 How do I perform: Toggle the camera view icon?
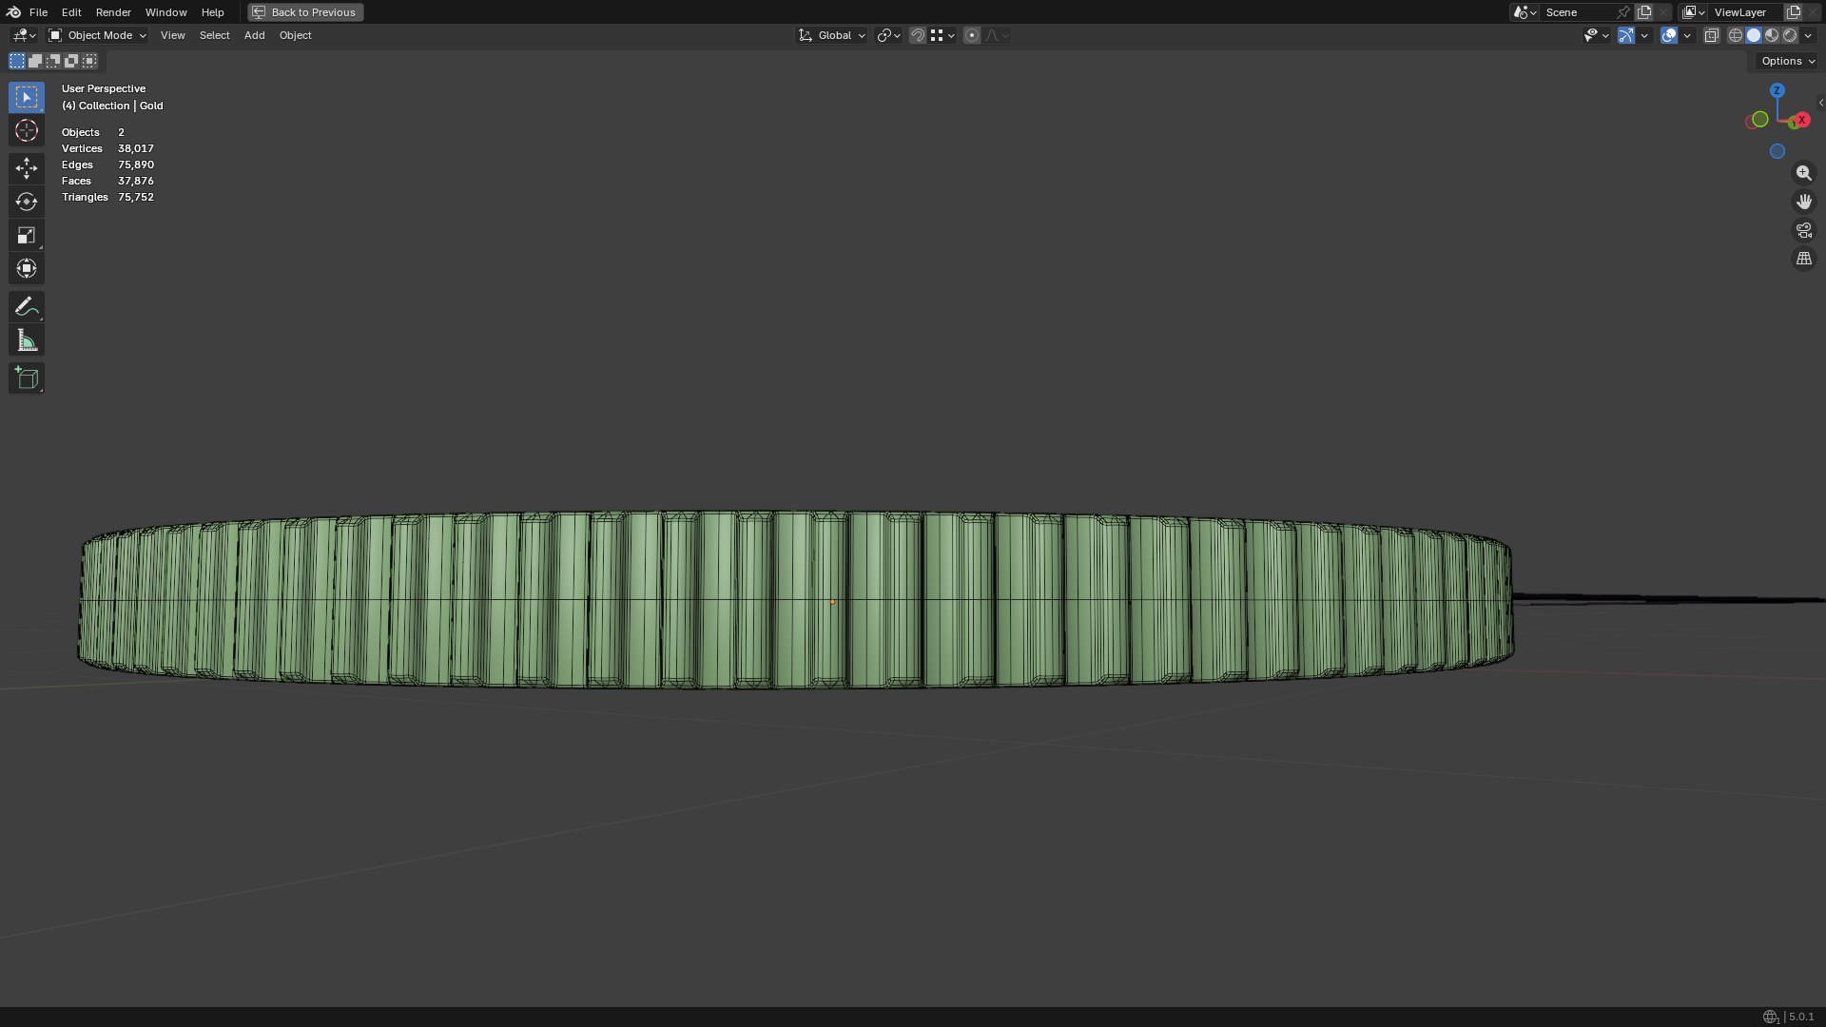click(x=1803, y=230)
